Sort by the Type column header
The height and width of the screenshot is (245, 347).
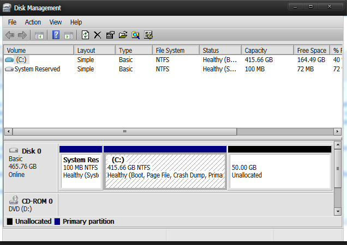pyautogui.click(x=134, y=51)
